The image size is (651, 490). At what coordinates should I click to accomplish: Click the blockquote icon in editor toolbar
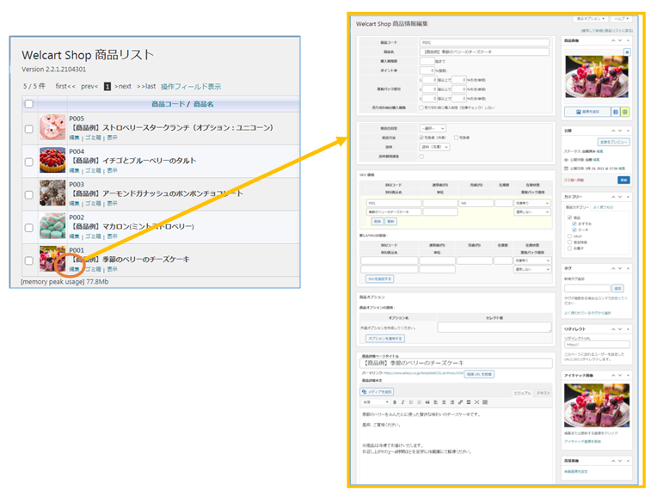[427, 401]
